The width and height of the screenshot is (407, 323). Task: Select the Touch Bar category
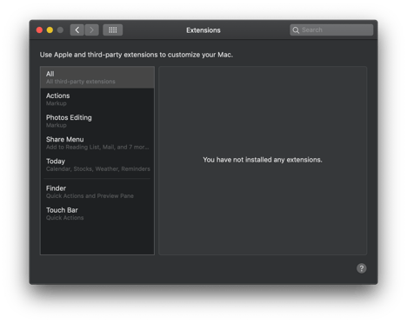97,214
